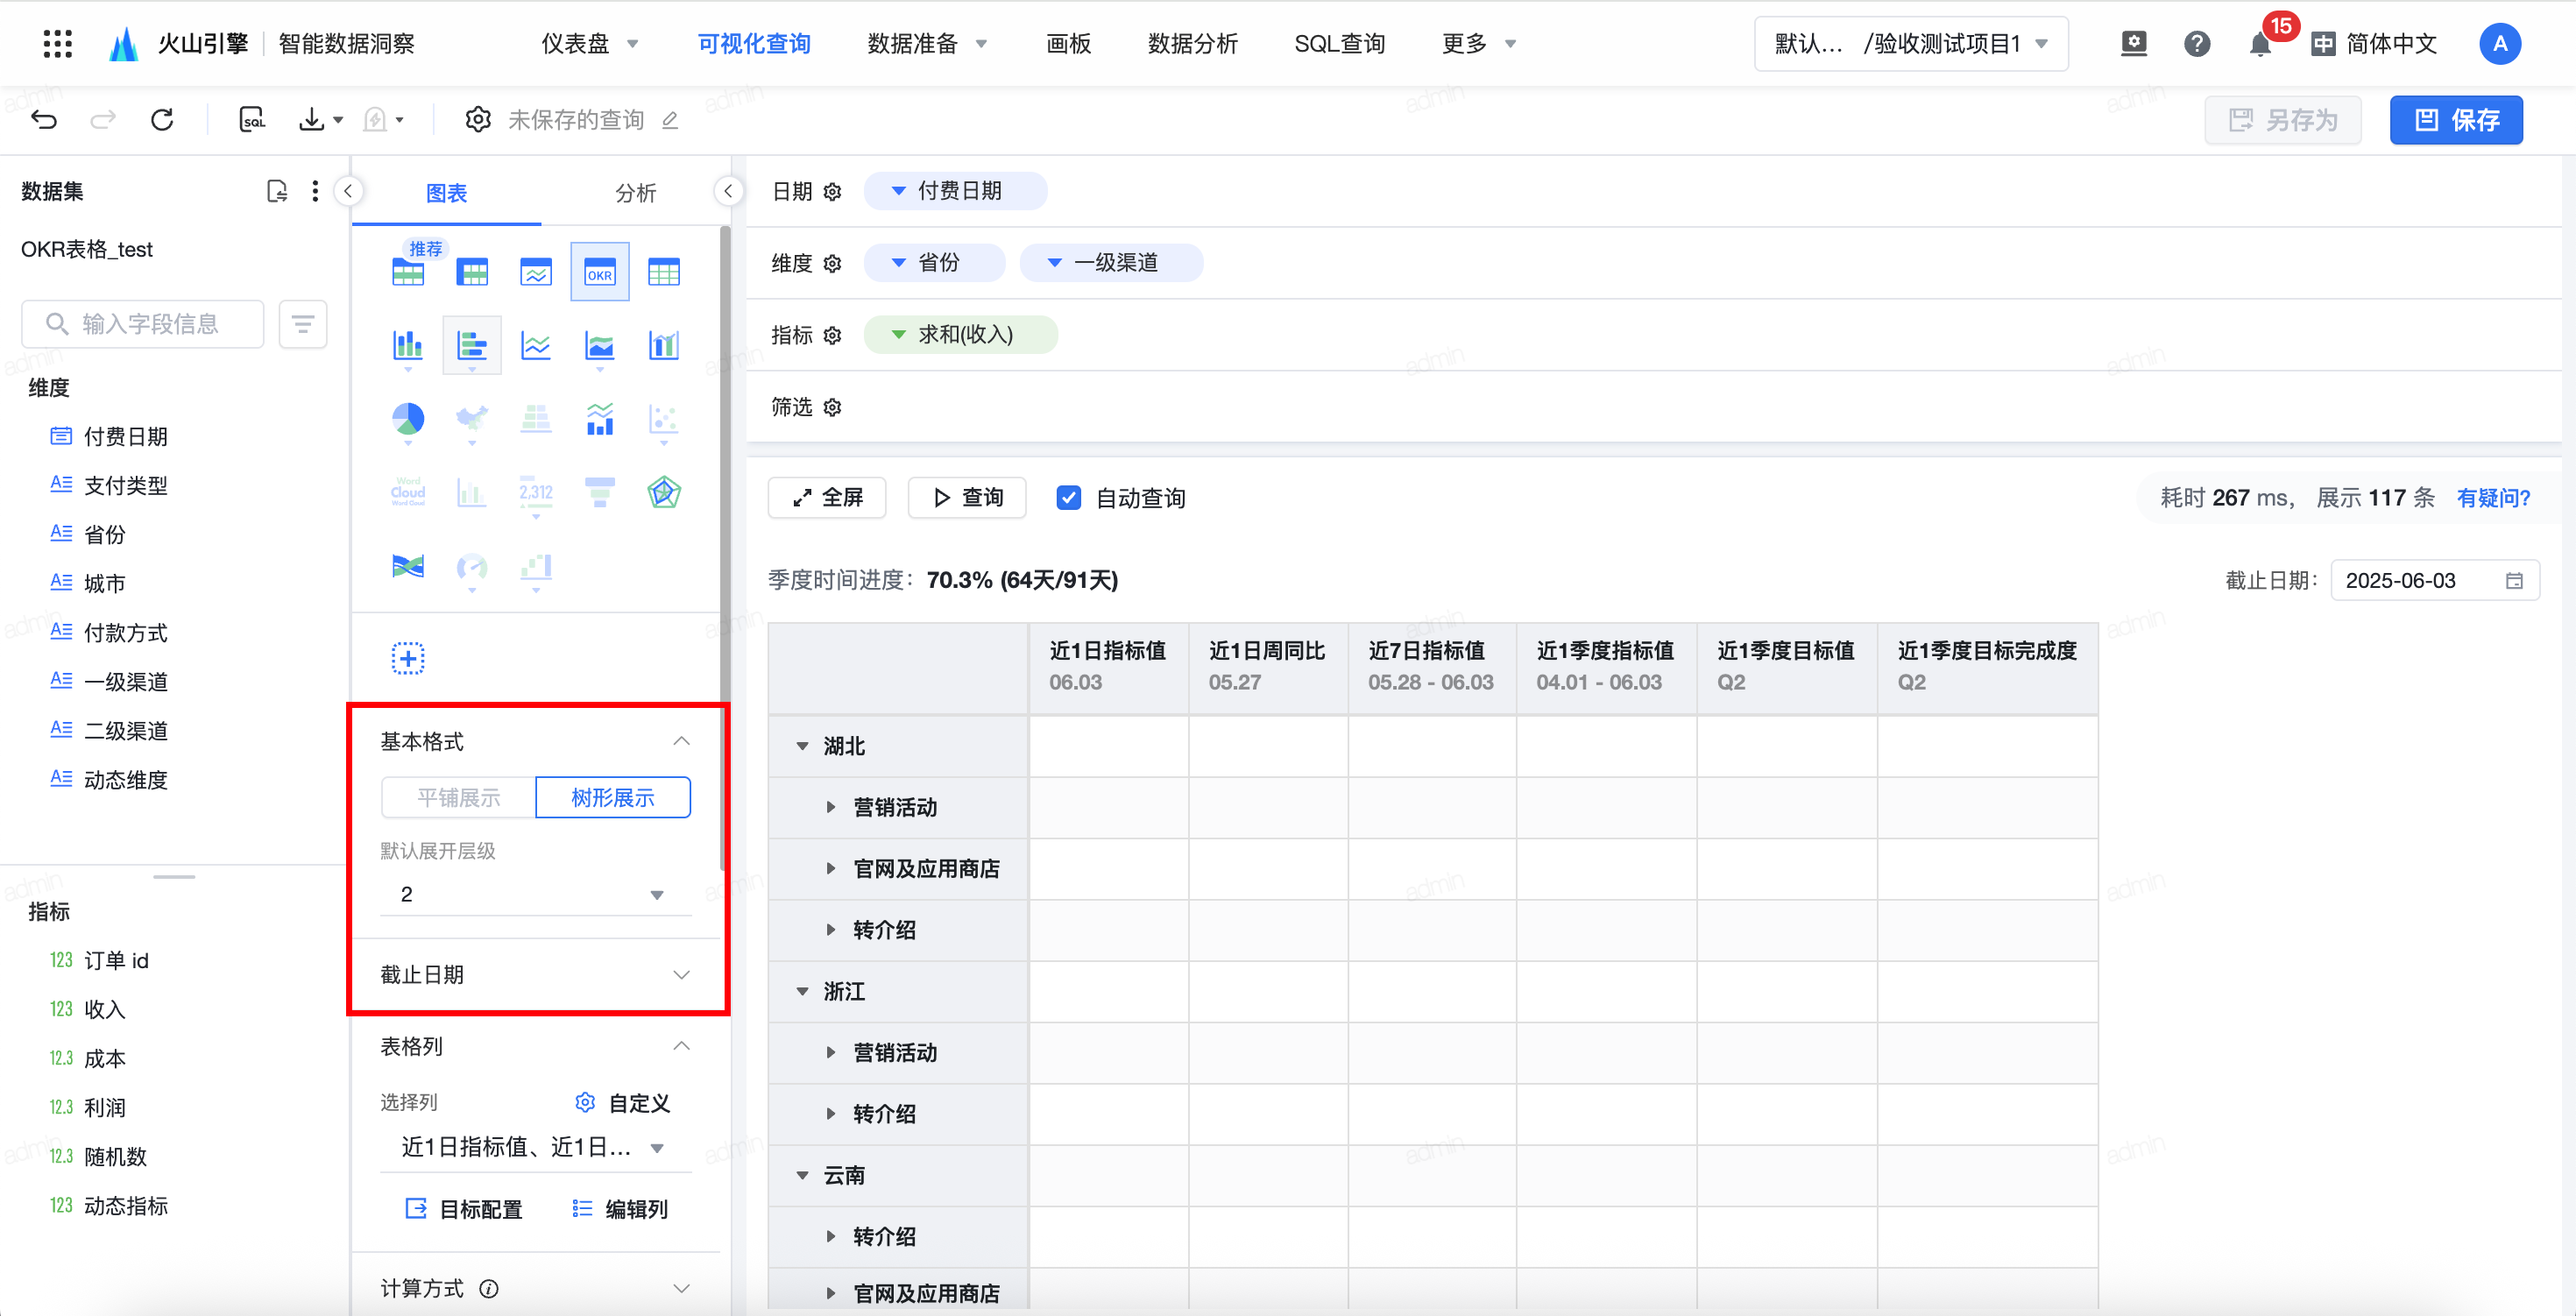Toggle the 自动查询 checkbox
The height and width of the screenshot is (1316, 2576).
coord(1069,498)
